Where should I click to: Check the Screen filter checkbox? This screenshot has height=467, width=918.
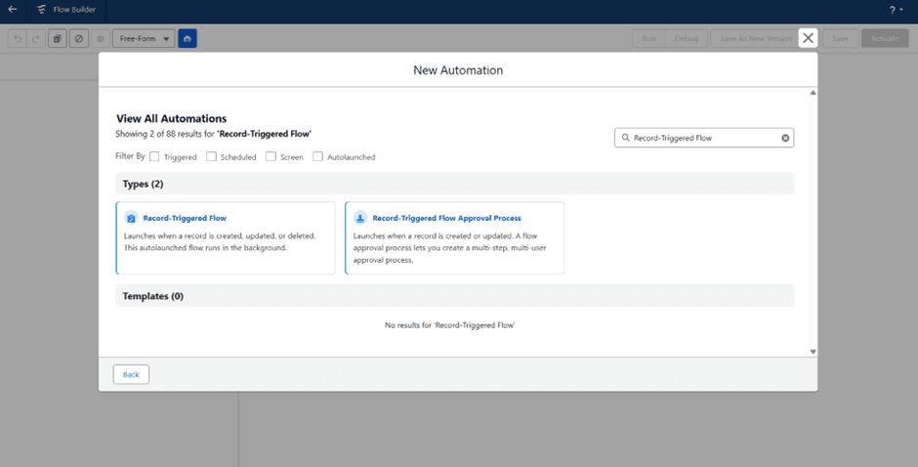(x=271, y=156)
